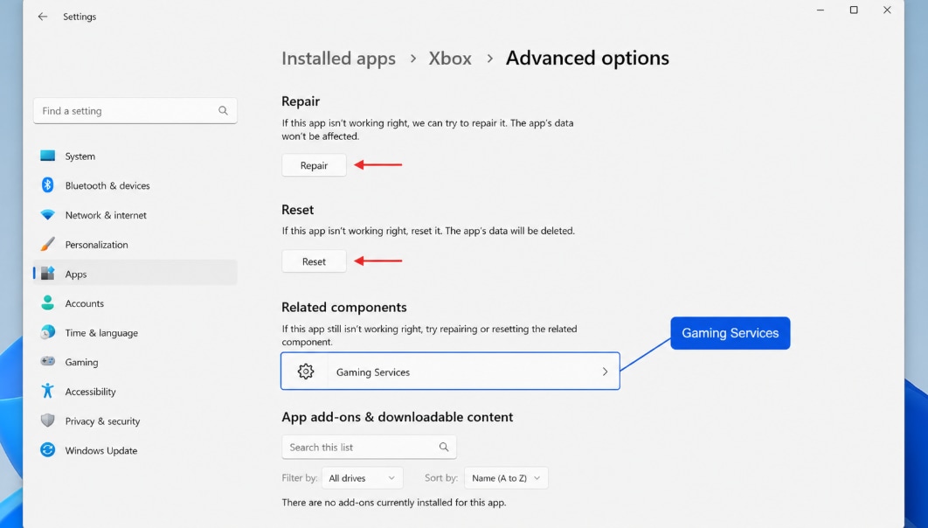Screen dimensions: 928x528
Task: Open Bluetooth & devices settings
Action: 135,185
